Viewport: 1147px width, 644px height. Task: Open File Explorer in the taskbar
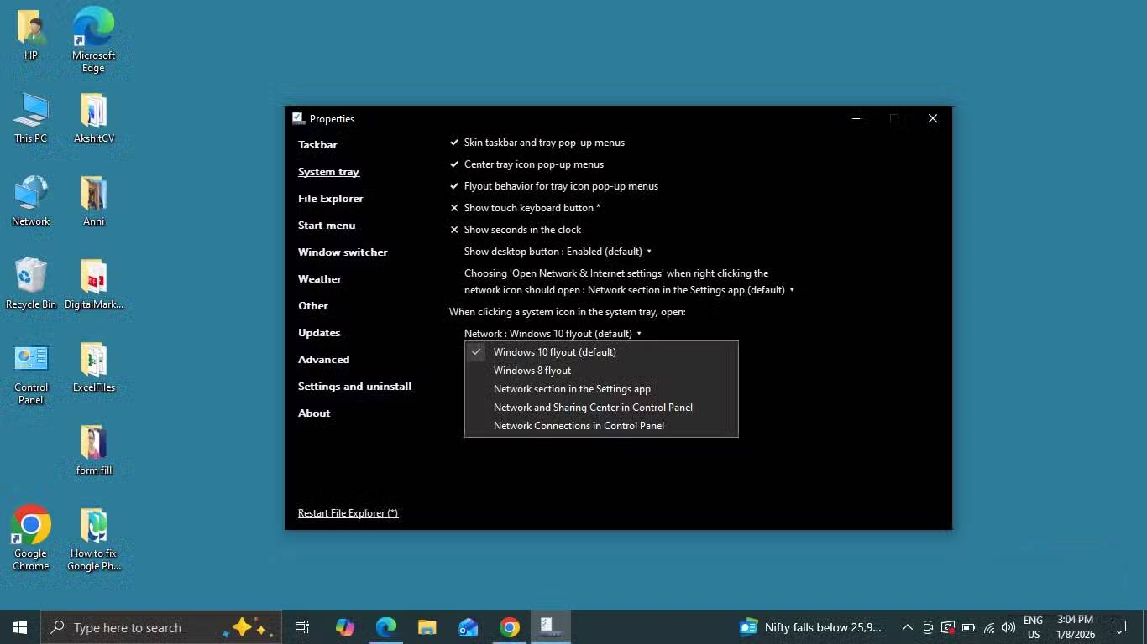[x=427, y=627]
